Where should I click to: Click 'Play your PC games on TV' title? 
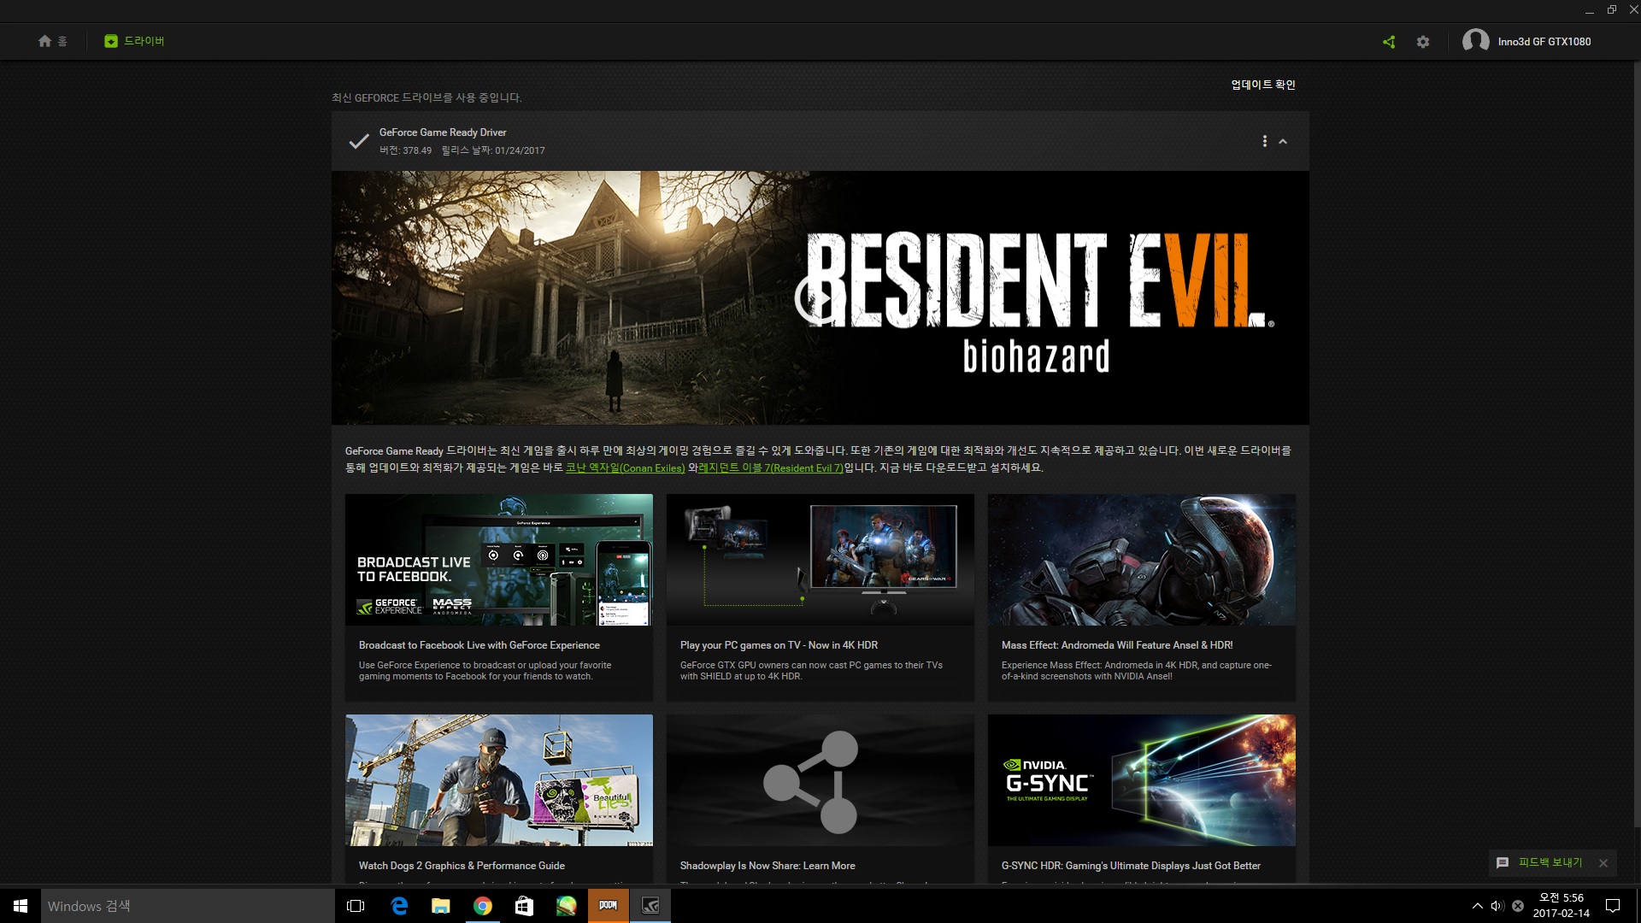pos(779,645)
